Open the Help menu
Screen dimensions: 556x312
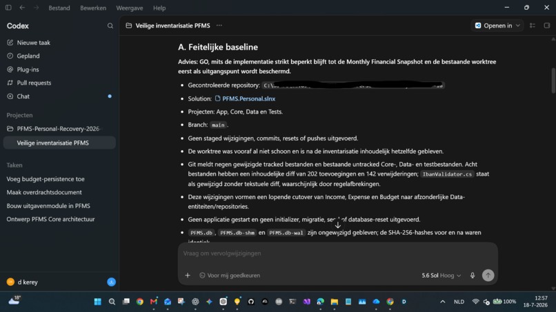point(159,8)
